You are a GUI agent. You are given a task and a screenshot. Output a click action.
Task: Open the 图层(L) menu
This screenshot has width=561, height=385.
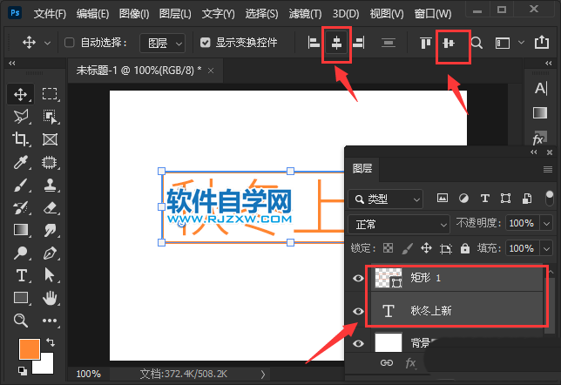(175, 14)
